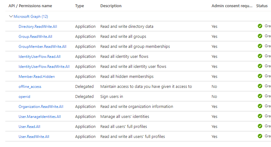Sort by API / Permissions name column
The width and height of the screenshot is (271, 147).
(30, 6)
